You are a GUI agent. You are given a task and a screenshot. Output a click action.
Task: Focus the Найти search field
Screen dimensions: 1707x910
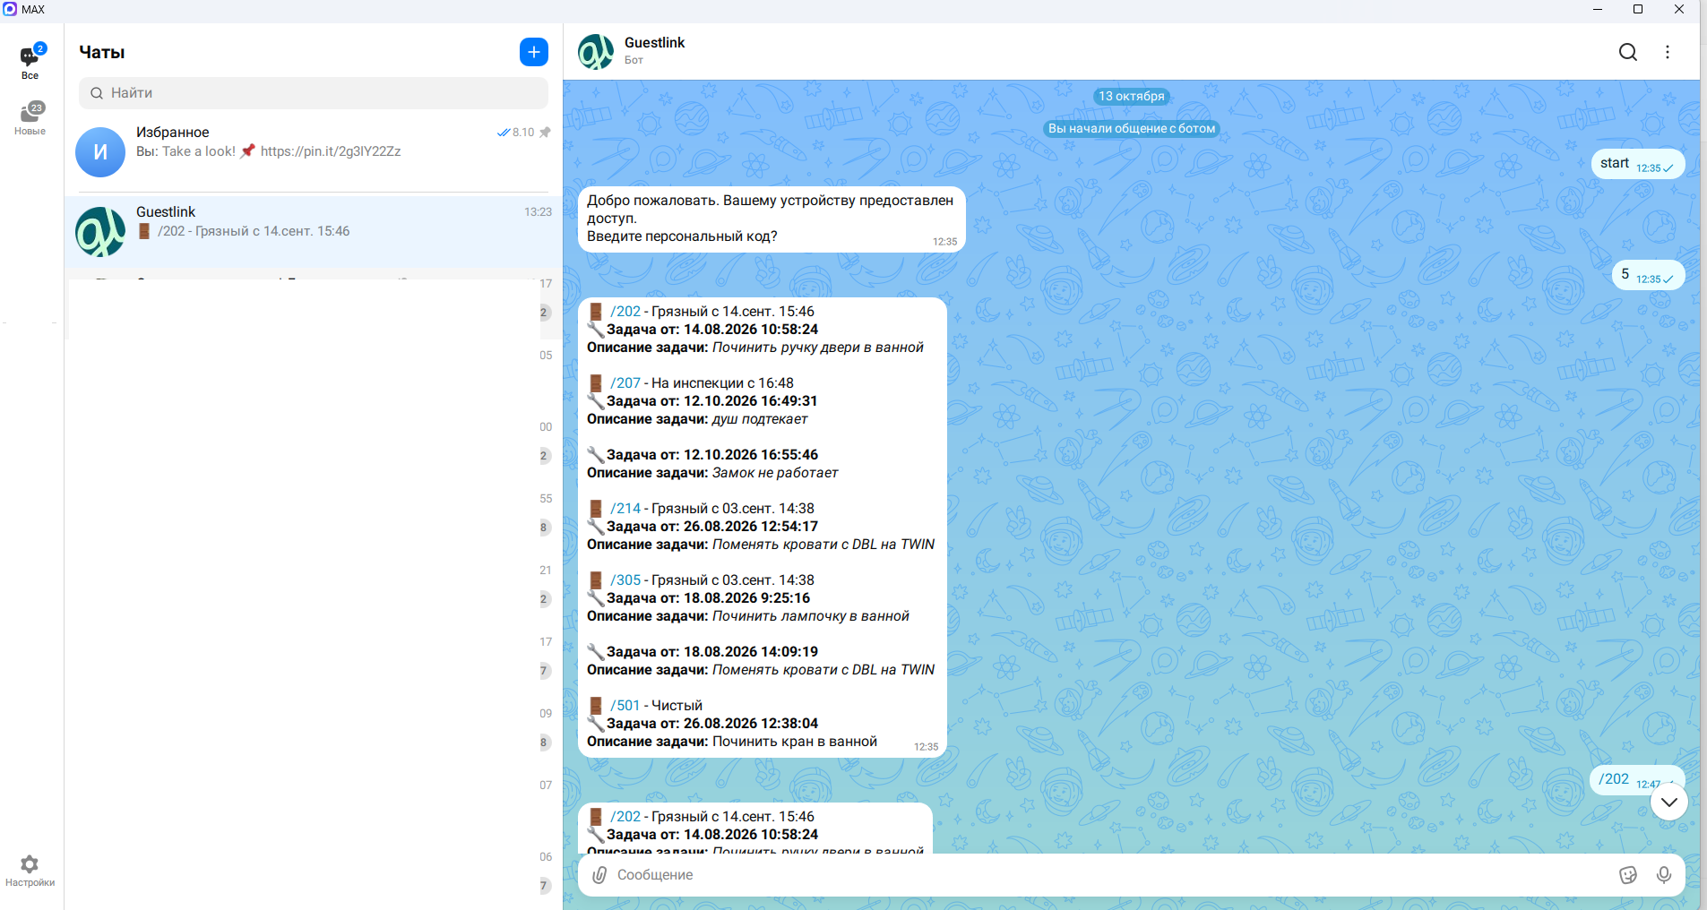pos(314,93)
